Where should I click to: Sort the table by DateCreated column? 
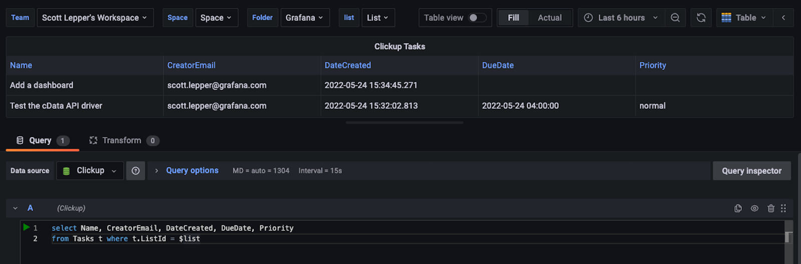click(347, 65)
